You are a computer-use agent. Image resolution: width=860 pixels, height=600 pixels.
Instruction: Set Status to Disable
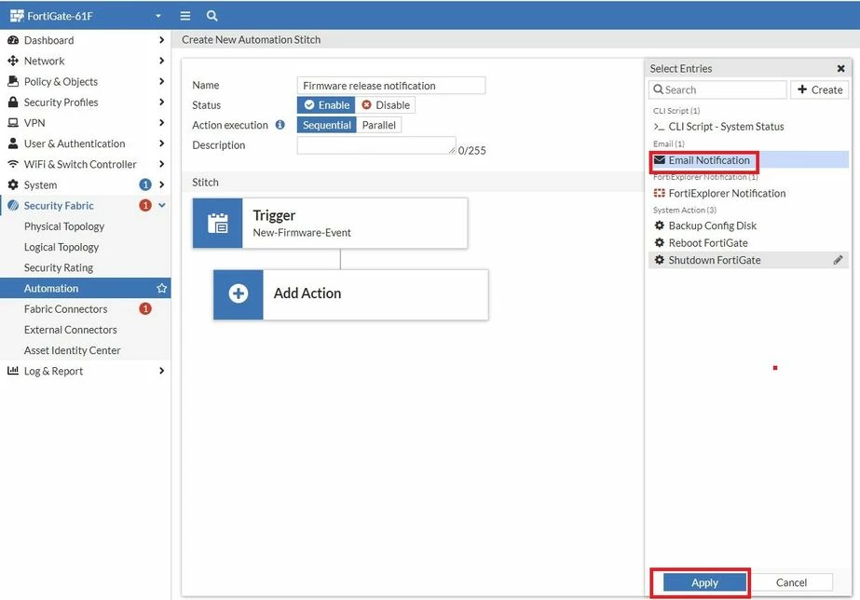(x=386, y=104)
